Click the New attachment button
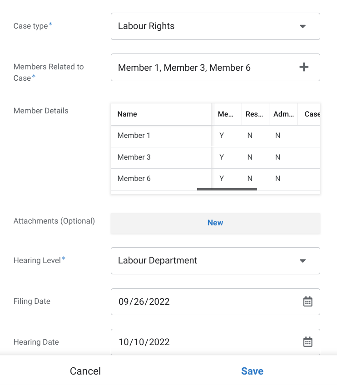 pos(215,223)
